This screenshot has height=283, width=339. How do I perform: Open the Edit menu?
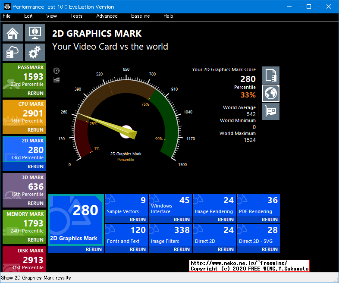[x=28, y=16]
